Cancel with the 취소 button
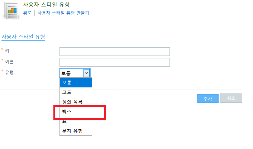The width and height of the screenshot is (253, 149). [x=231, y=98]
